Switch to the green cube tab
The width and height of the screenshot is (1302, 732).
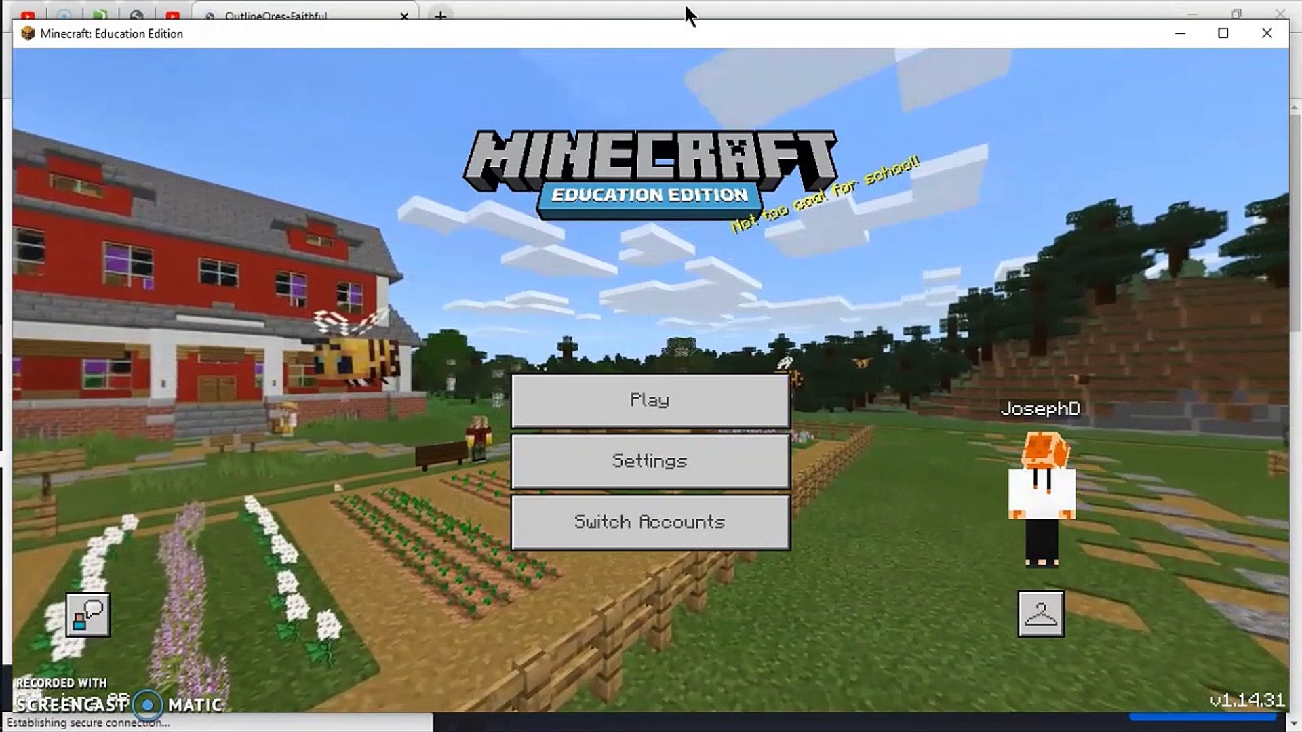pos(100,15)
